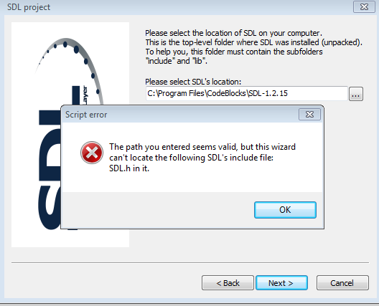The image size is (379, 306).
Task: Cancel the SDL project wizard
Action: 342,283
